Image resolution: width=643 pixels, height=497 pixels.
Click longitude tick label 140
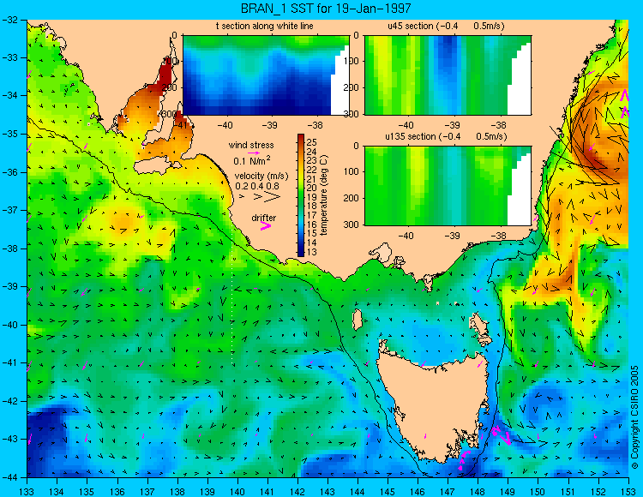pos(237,492)
